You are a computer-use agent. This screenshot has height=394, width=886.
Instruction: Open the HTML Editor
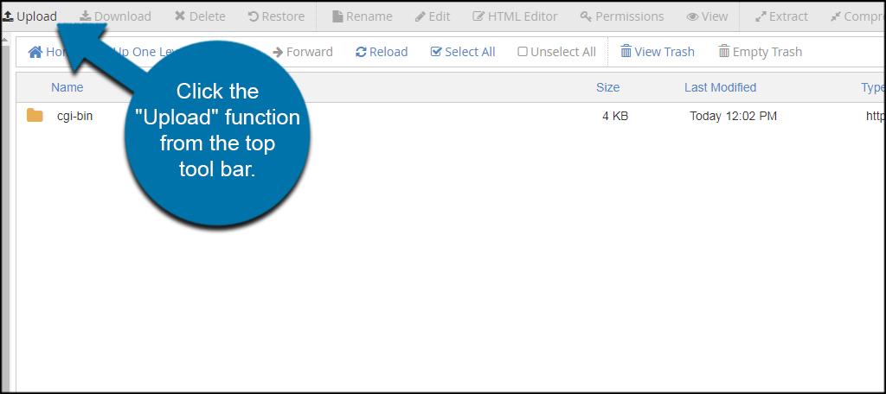[515, 17]
